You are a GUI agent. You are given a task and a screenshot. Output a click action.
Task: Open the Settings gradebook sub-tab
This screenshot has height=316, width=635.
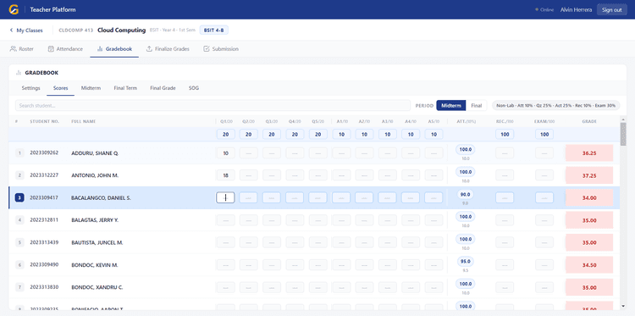[30, 88]
